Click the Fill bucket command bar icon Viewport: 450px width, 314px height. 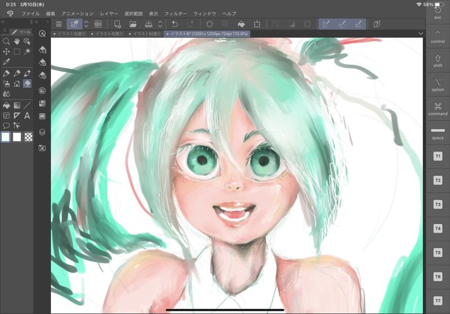click(242, 24)
